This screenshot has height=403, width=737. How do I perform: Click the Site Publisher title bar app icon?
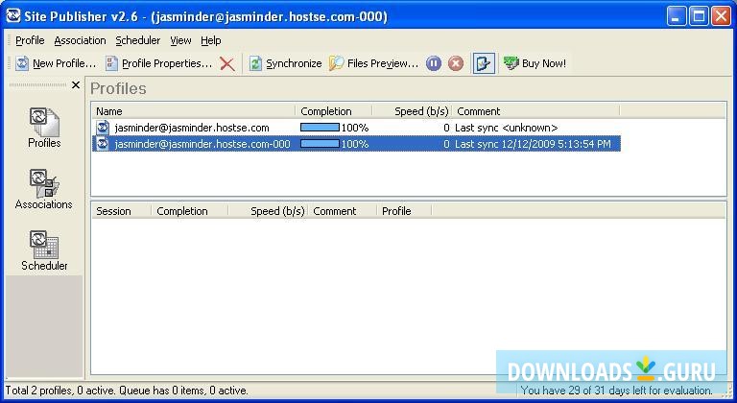coord(13,16)
